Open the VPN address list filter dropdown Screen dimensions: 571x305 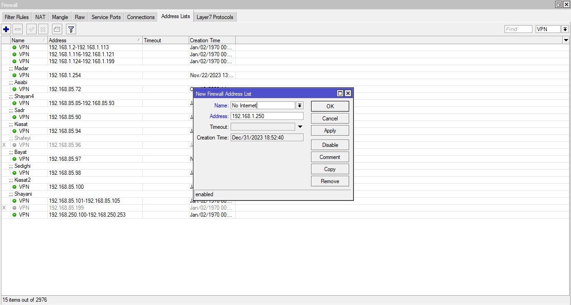point(565,29)
